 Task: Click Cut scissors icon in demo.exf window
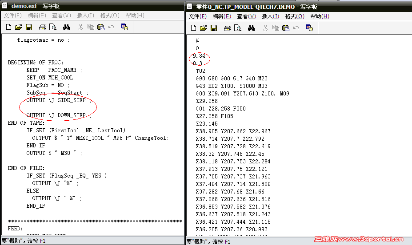coord(80,27)
